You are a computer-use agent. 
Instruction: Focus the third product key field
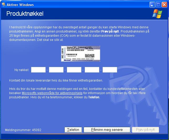(74, 70)
